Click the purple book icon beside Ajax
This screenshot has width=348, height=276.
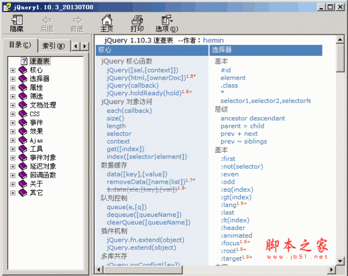click(x=23, y=140)
